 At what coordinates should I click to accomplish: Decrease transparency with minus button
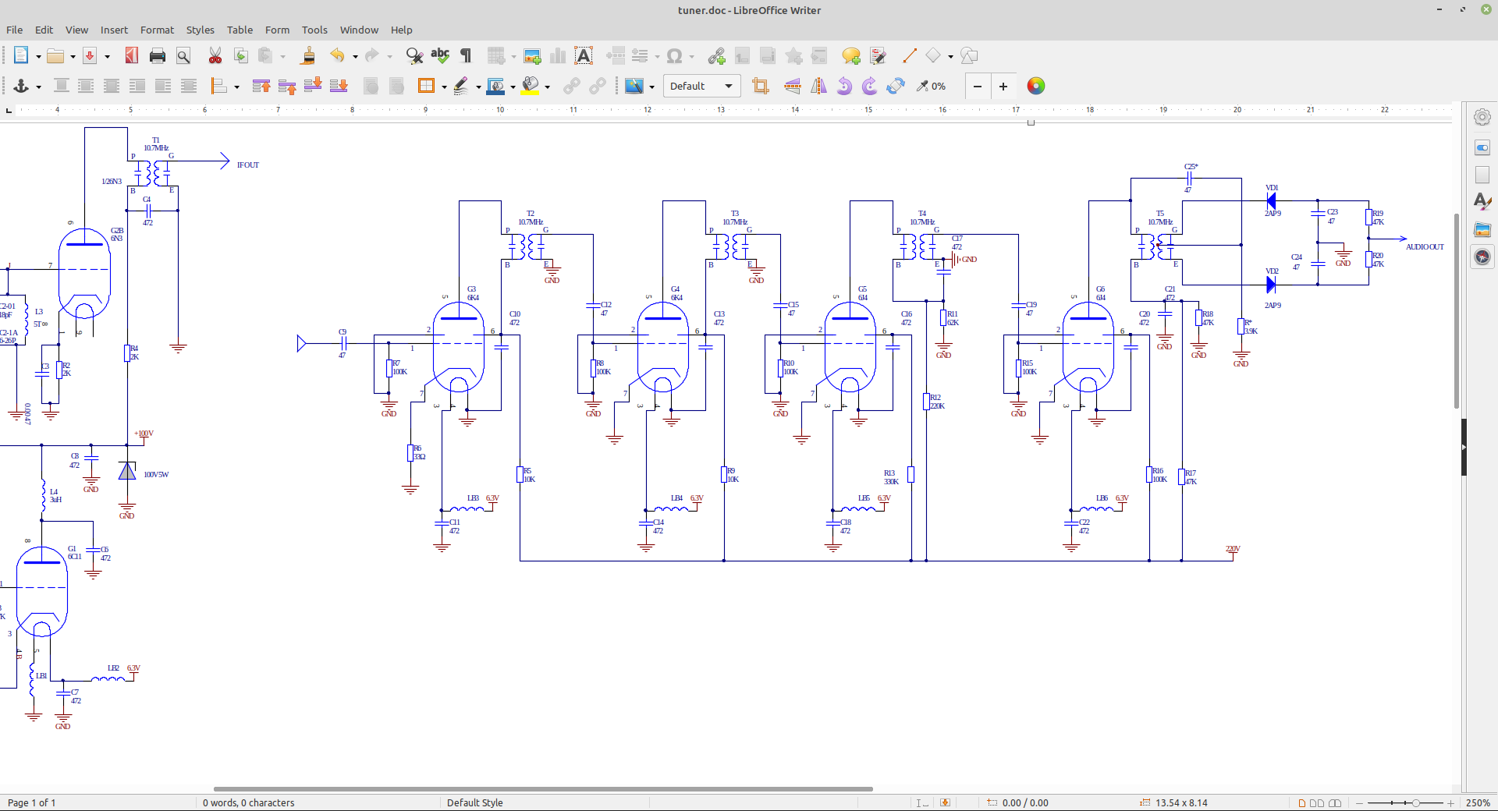978,86
